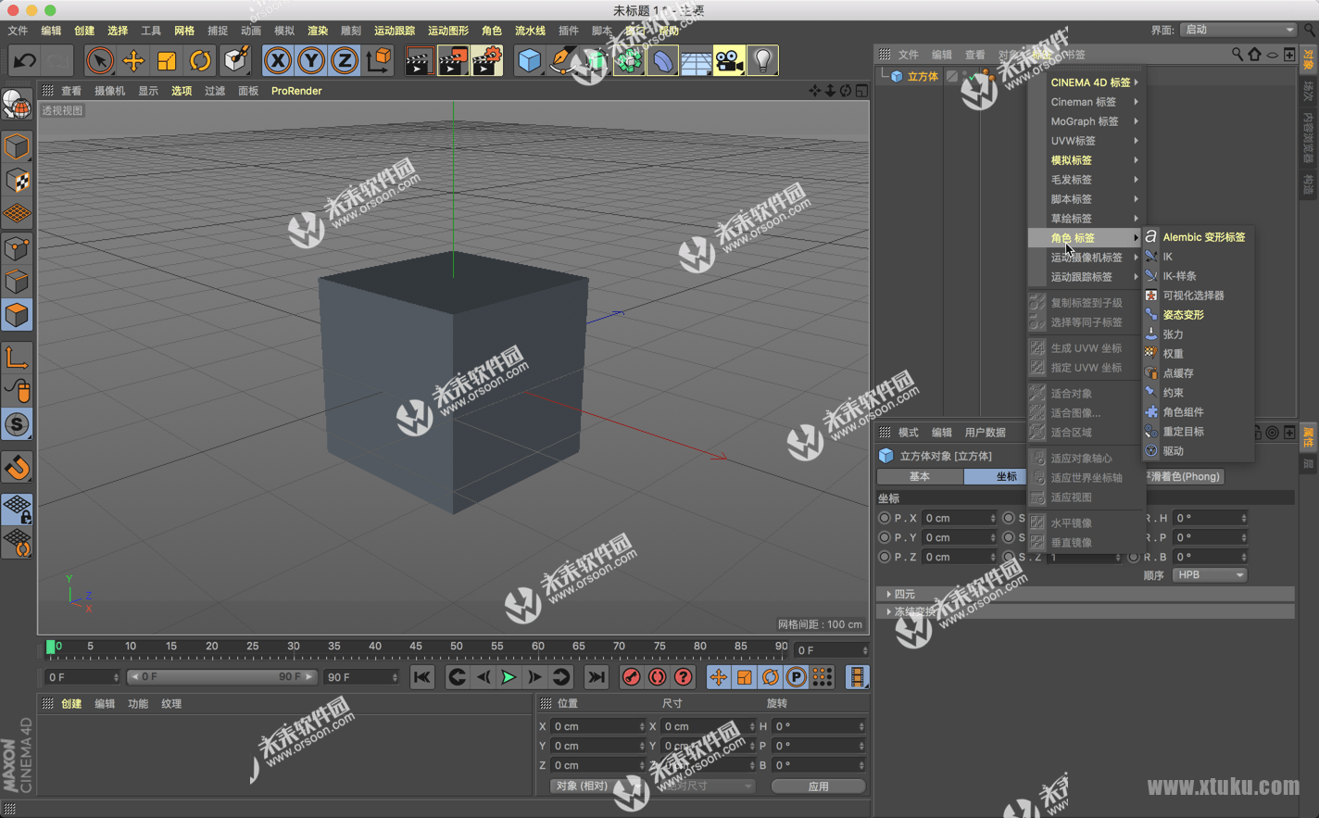Toggle P . X animation radio dot
The width and height of the screenshot is (1319, 818).
[x=885, y=518]
